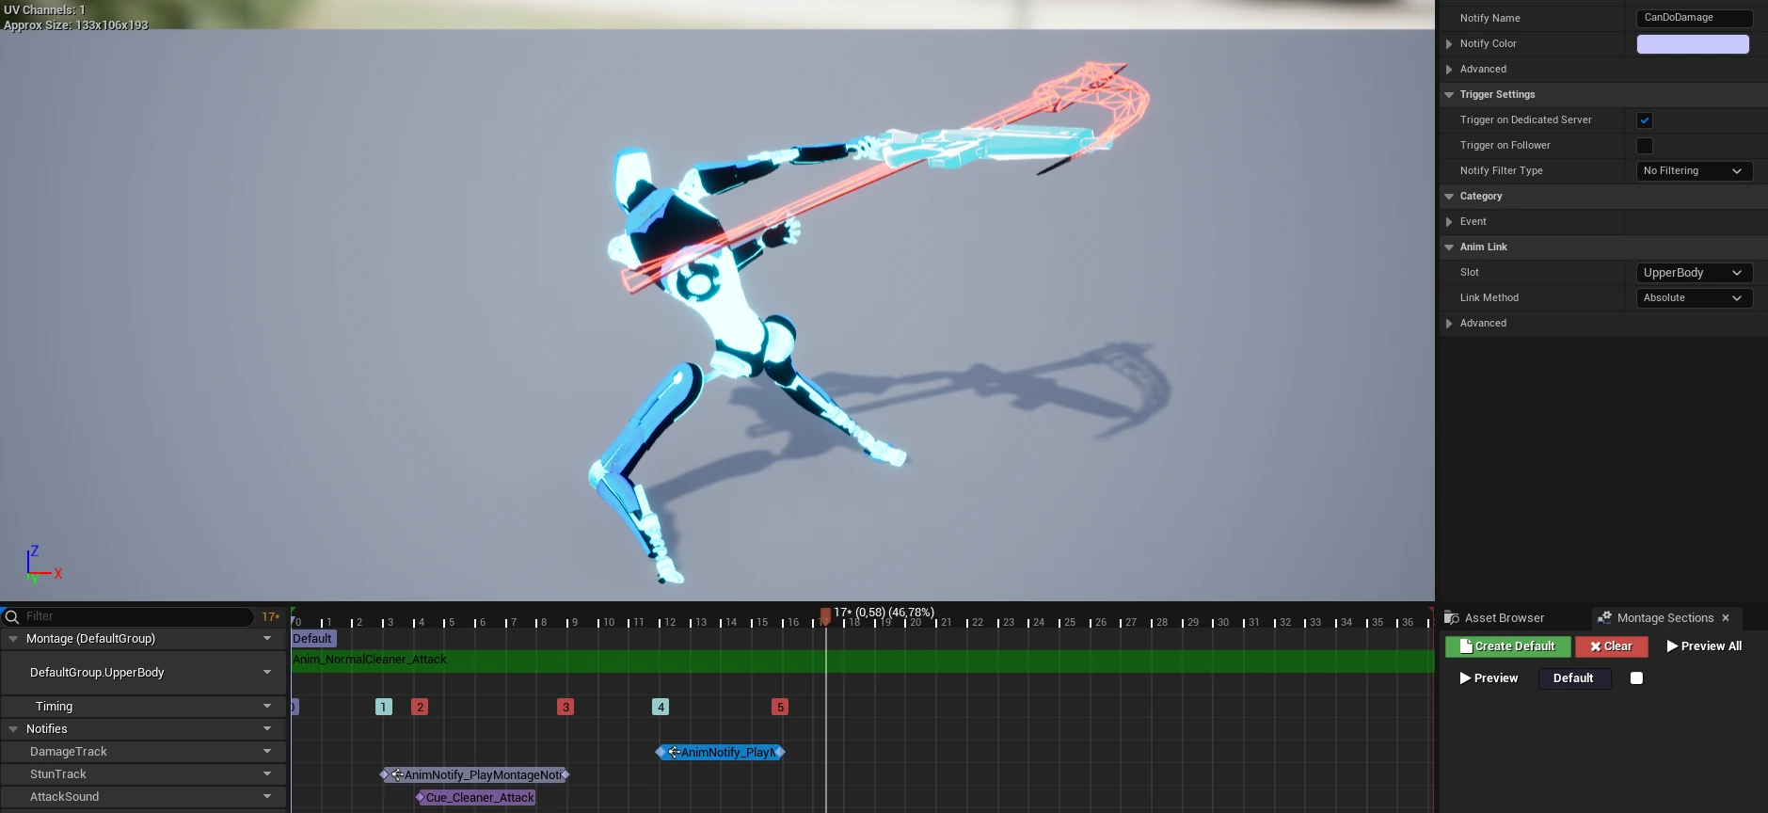This screenshot has width=1768, height=813.
Task: Switch to the Asset Browser tab
Action: click(x=1494, y=618)
